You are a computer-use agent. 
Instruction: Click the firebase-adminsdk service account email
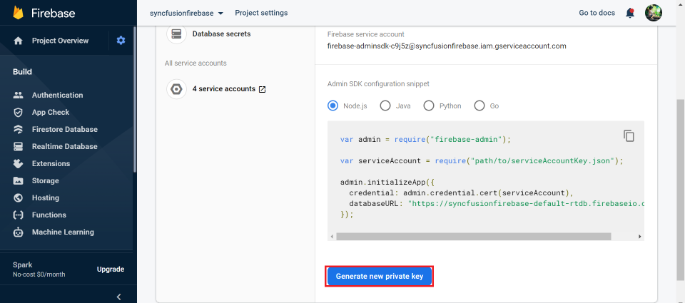point(447,46)
